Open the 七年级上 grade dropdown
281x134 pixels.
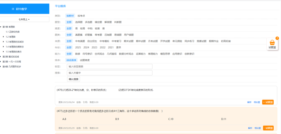click(x=24, y=19)
